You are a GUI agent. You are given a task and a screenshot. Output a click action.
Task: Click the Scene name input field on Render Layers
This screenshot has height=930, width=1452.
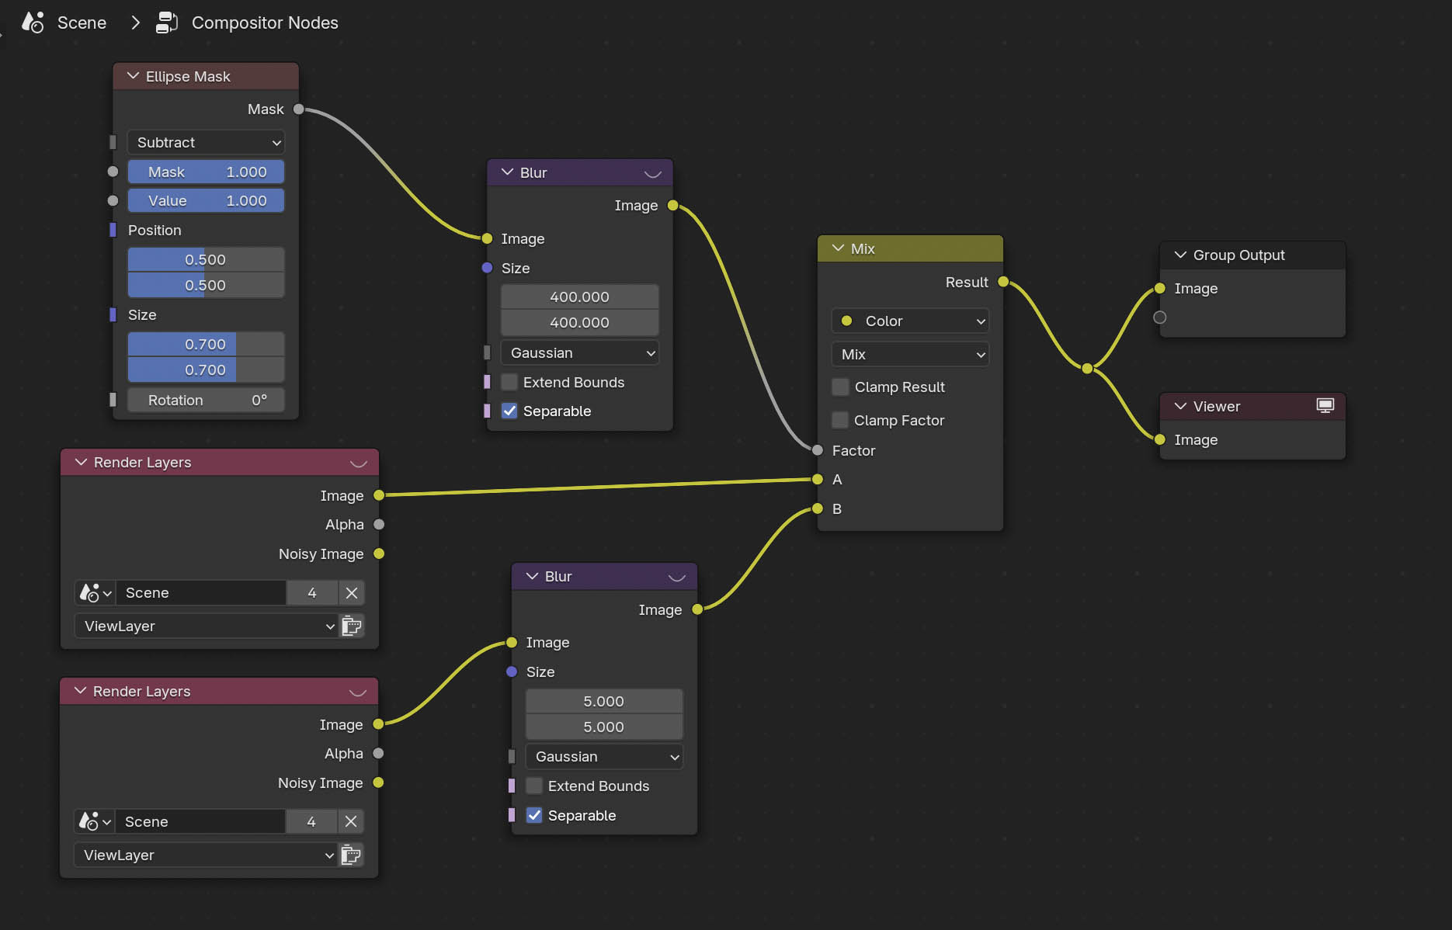(x=201, y=592)
